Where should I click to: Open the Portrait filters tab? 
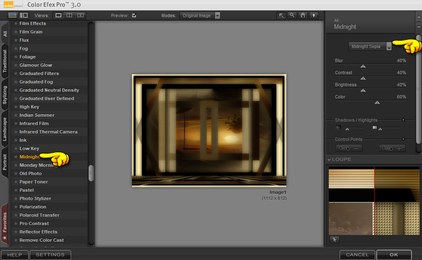[x=5, y=162]
